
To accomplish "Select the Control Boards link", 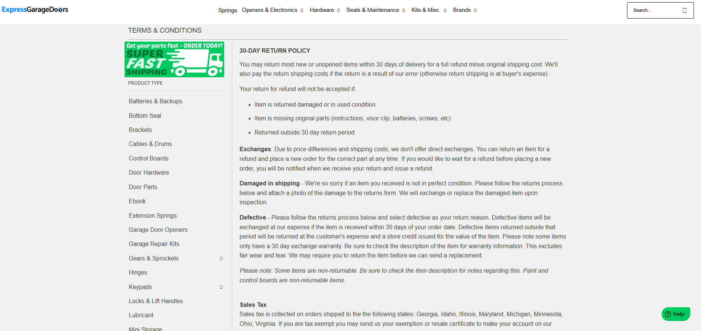I will pyautogui.click(x=148, y=158).
